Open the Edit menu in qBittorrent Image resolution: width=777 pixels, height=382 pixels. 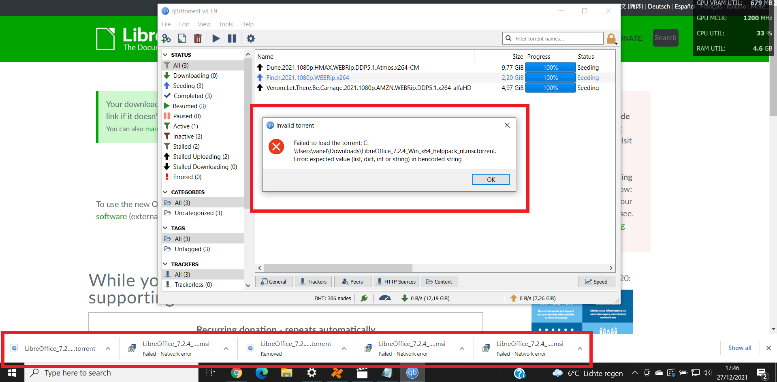click(x=184, y=24)
